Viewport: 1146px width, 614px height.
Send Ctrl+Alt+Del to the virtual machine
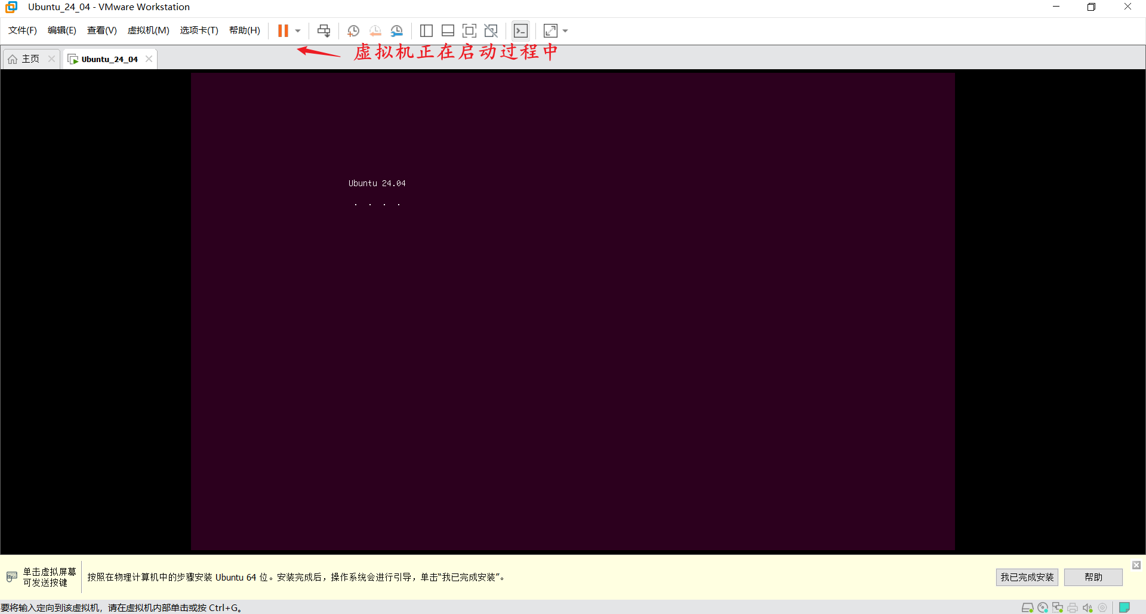[324, 30]
